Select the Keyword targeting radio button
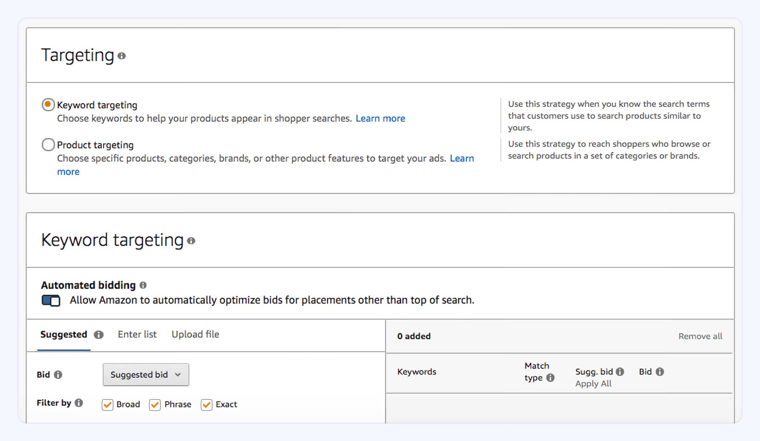The width and height of the screenshot is (760, 441). tap(48, 105)
